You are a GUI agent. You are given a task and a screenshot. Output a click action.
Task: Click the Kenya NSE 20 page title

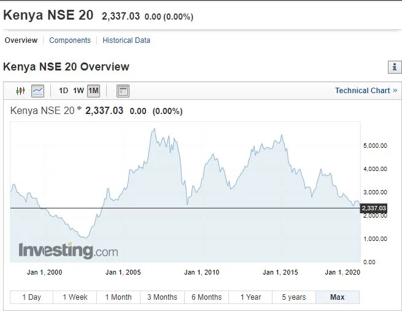click(x=48, y=15)
